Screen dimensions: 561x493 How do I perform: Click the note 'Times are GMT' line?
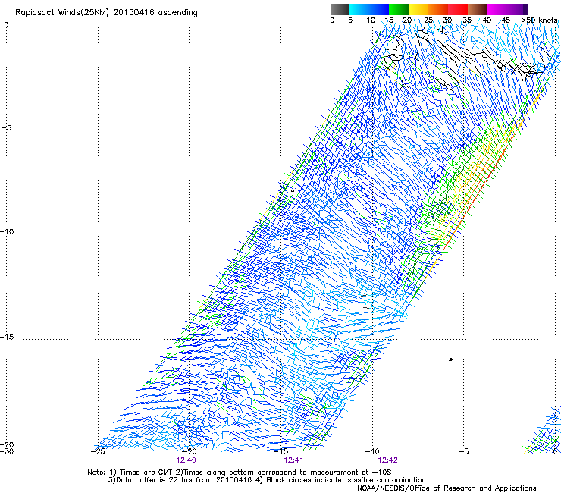point(240,473)
